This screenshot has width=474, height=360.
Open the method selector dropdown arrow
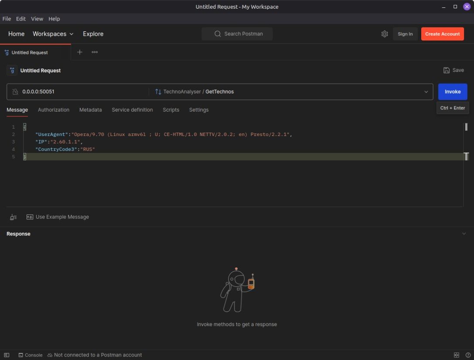[x=426, y=92]
